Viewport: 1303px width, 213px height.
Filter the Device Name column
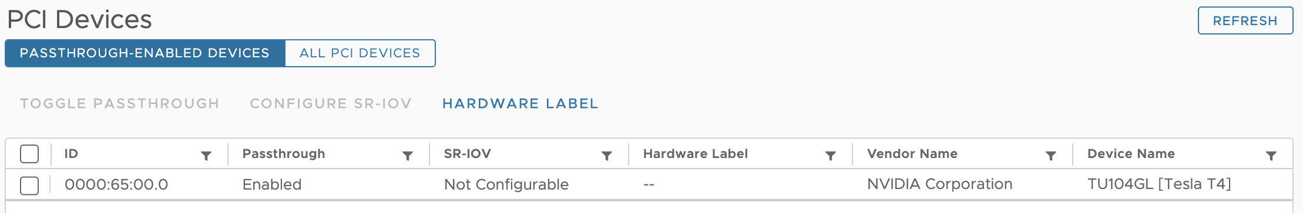pos(1271,156)
